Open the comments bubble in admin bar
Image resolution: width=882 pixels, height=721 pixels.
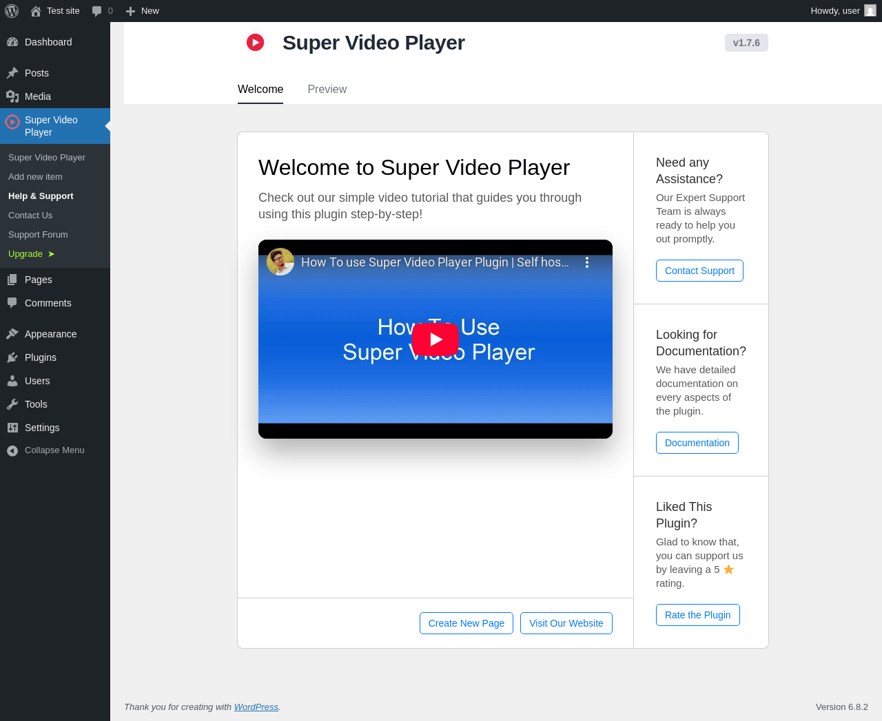(97, 11)
